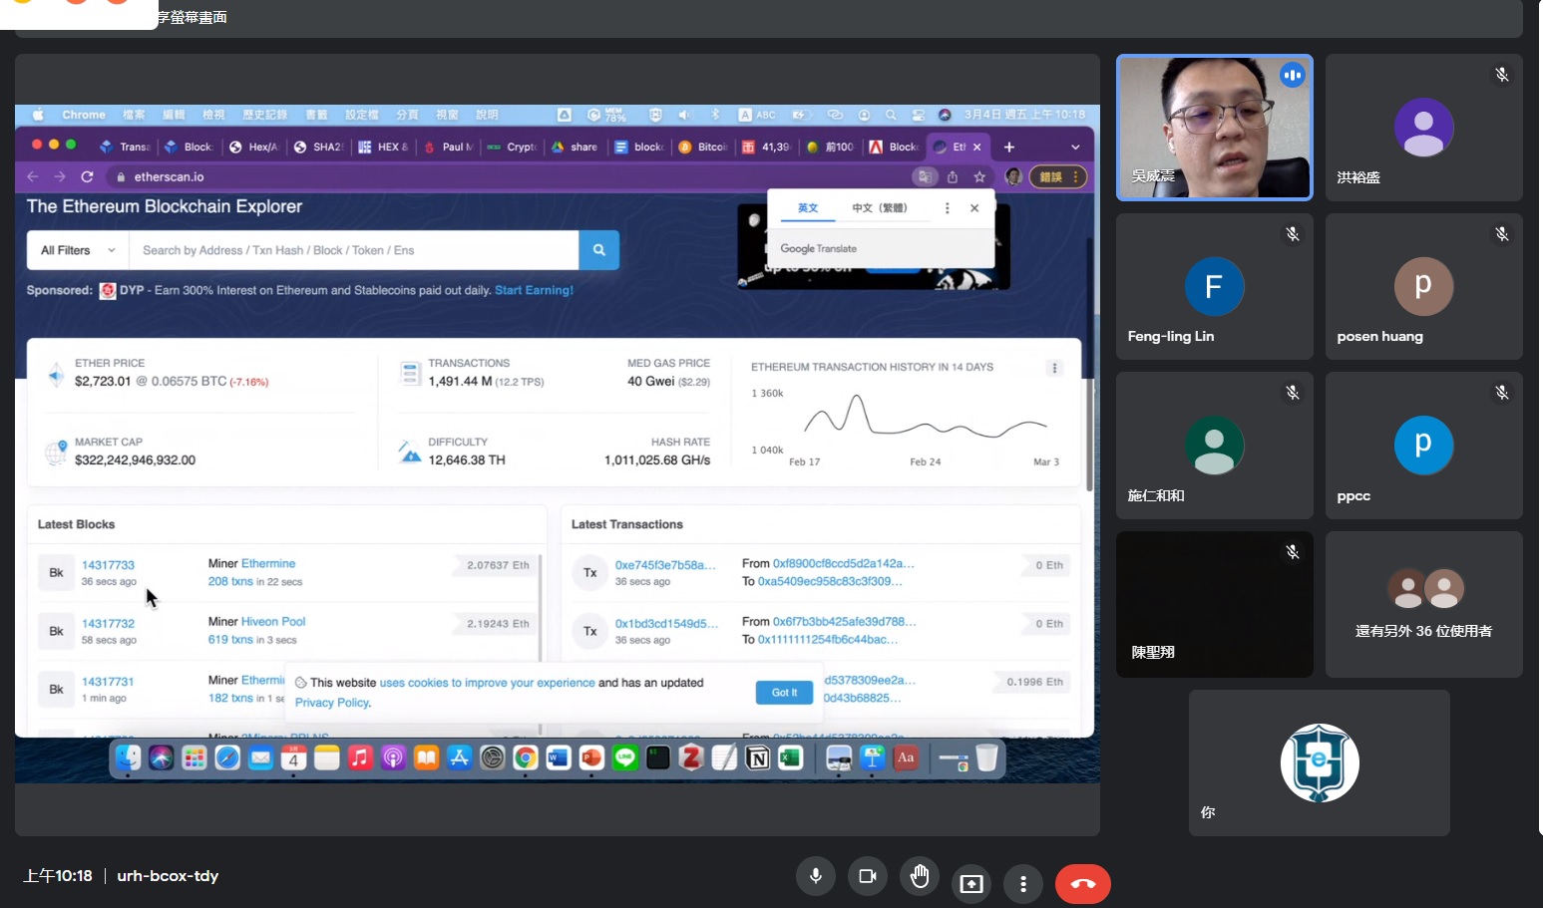Click the share icon in address bar

(953, 176)
